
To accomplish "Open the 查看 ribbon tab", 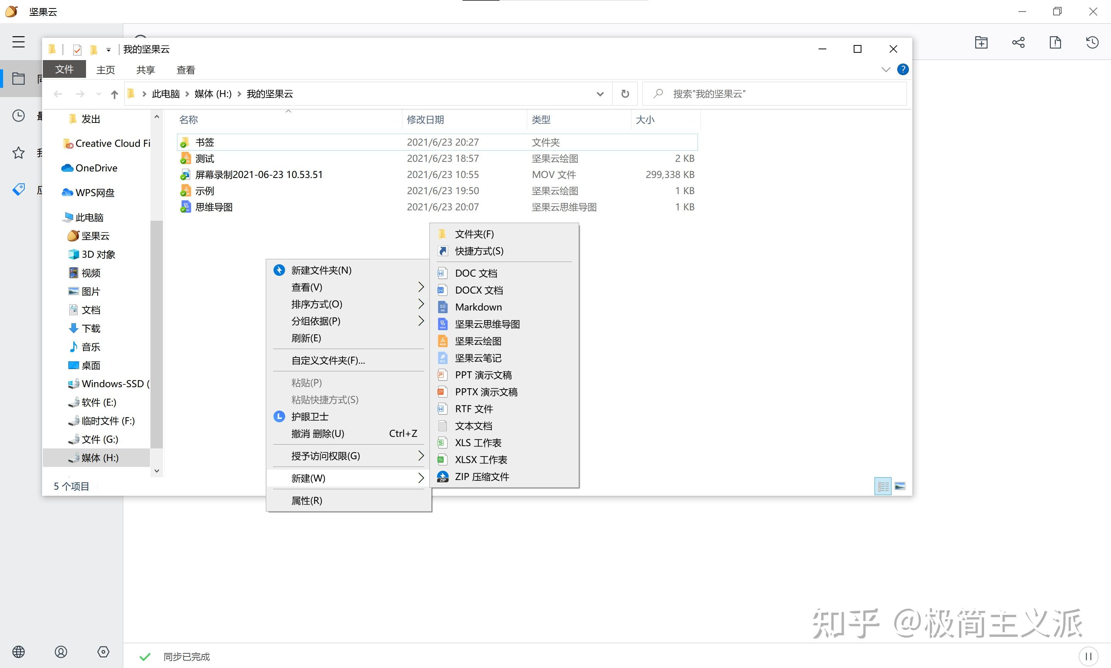I will click(186, 70).
